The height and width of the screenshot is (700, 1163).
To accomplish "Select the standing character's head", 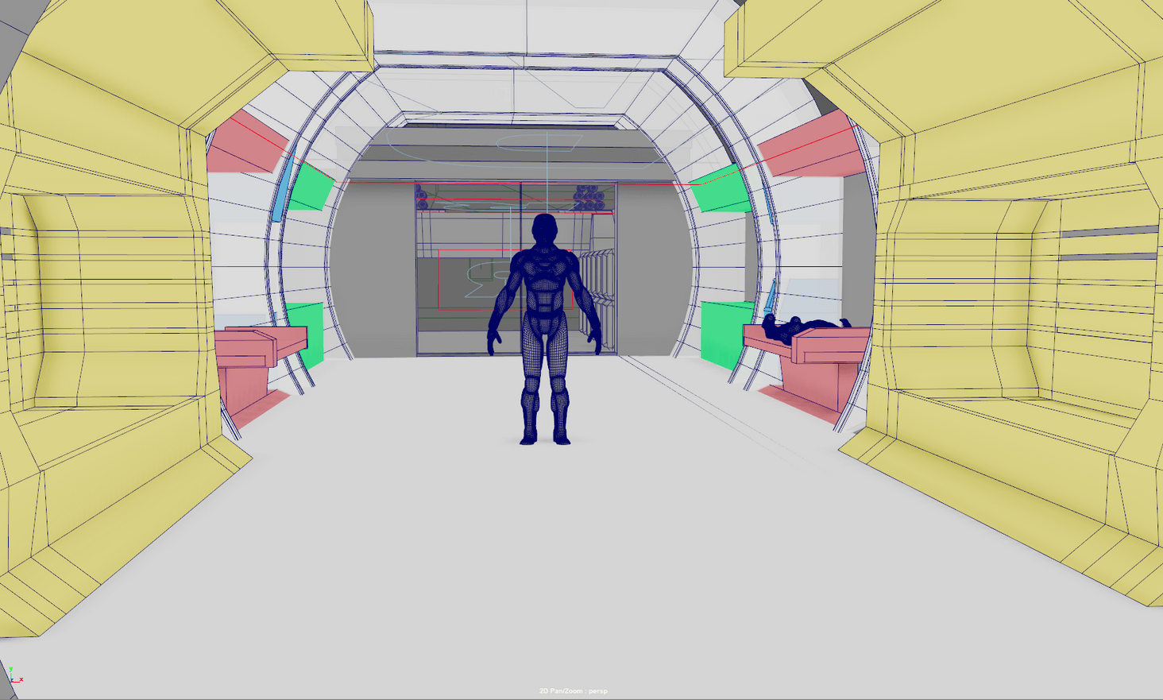I will (x=544, y=229).
